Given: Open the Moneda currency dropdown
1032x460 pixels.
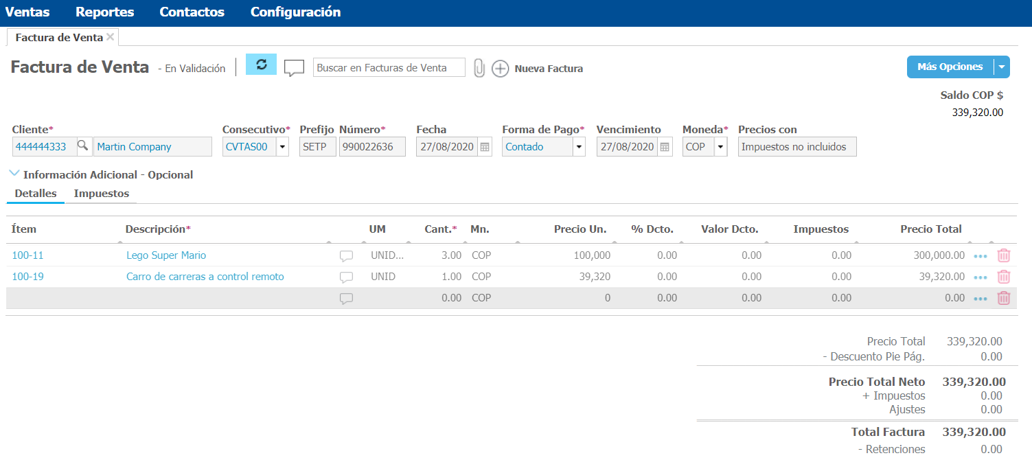Looking at the screenshot, I should (720, 147).
